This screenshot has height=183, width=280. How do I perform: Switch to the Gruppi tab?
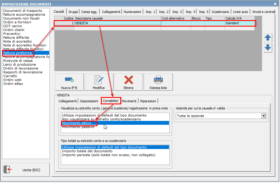coord(73,12)
